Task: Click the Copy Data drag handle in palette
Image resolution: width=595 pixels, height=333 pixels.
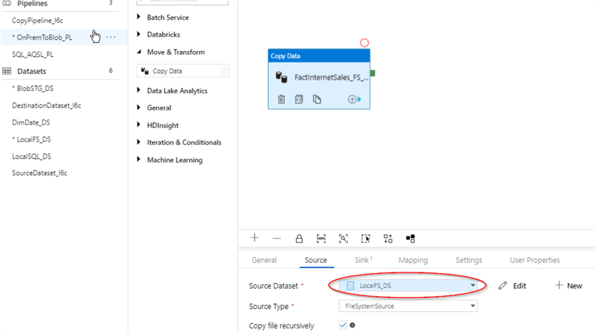Action: pos(224,71)
